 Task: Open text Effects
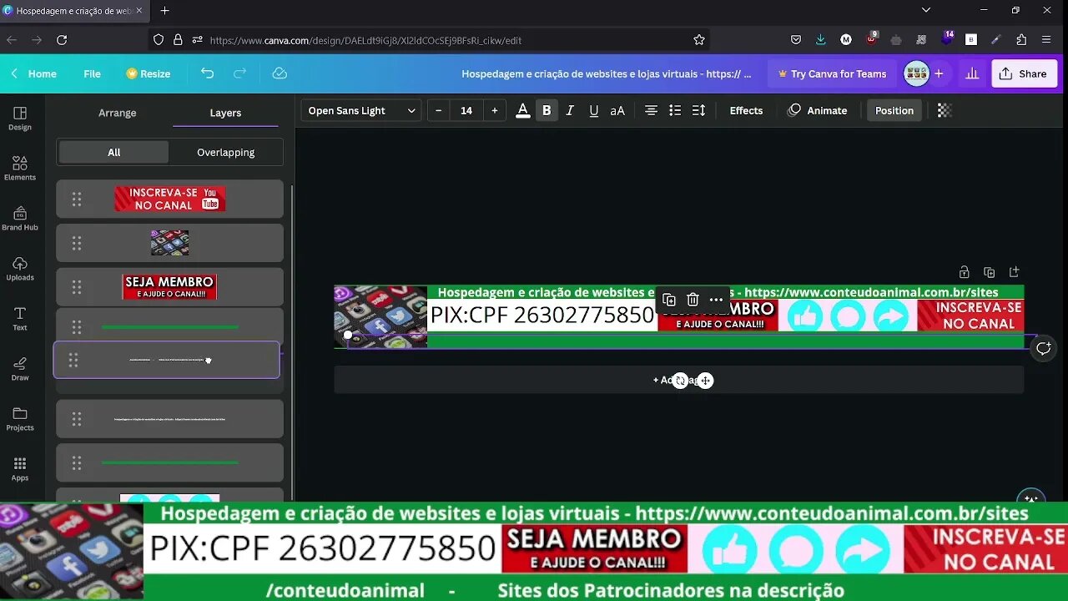click(746, 110)
